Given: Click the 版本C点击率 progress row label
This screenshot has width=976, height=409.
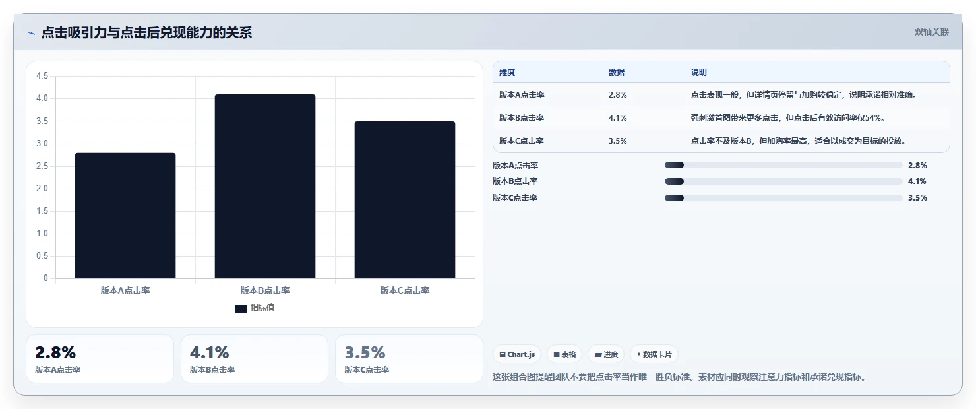Looking at the screenshot, I should pyautogui.click(x=516, y=198).
